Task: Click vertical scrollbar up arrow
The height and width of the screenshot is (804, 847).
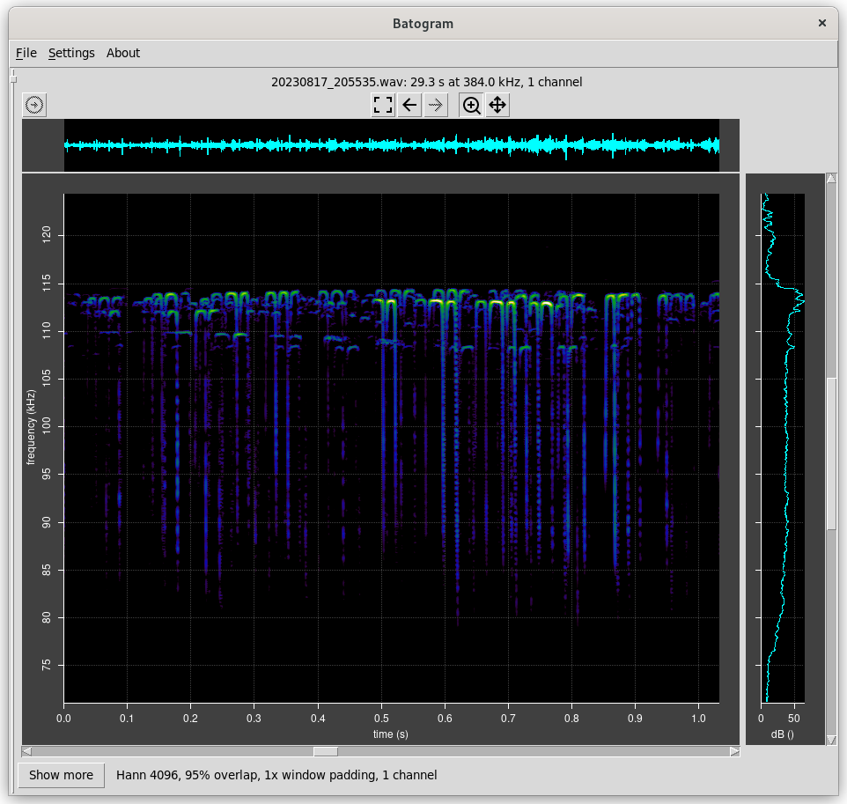Action: (x=831, y=179)
